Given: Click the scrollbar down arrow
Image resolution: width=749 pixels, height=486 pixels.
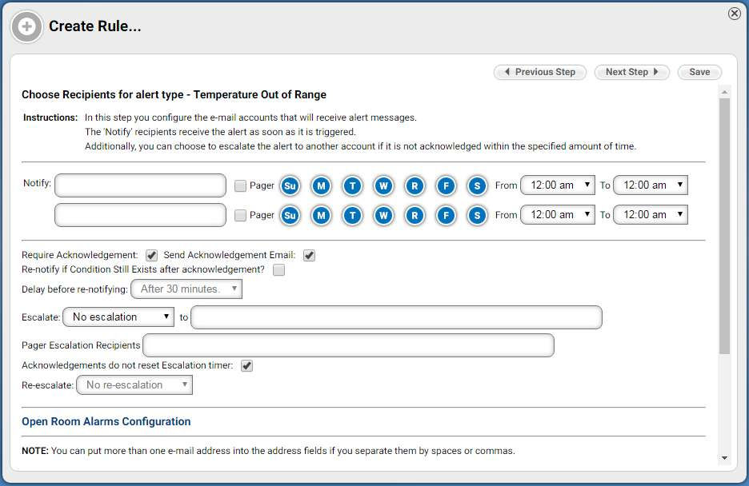Looking at the screenshot, I should click(725, 458).
